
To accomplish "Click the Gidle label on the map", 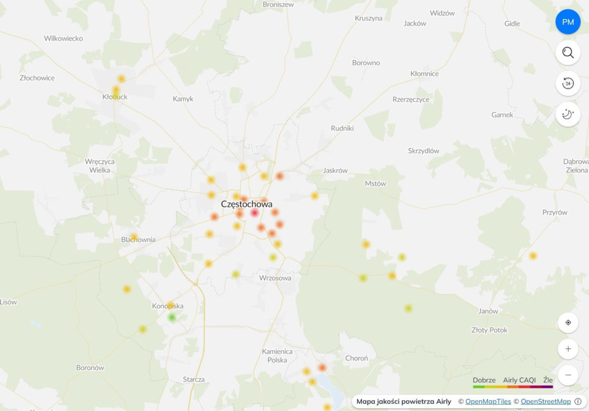I will [x=512, y=24].
